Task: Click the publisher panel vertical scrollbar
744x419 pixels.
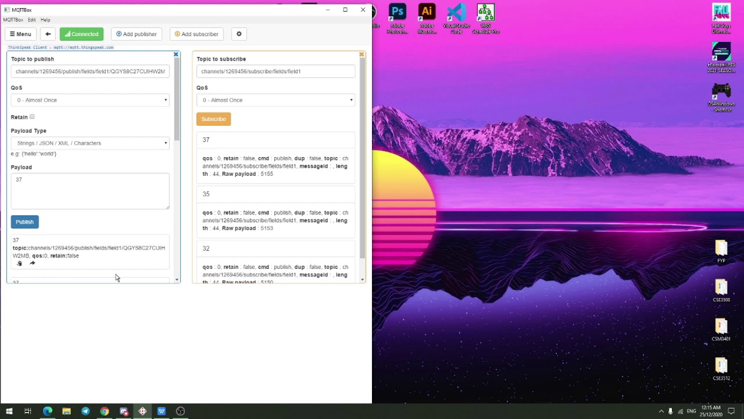Action: (177, 100)
